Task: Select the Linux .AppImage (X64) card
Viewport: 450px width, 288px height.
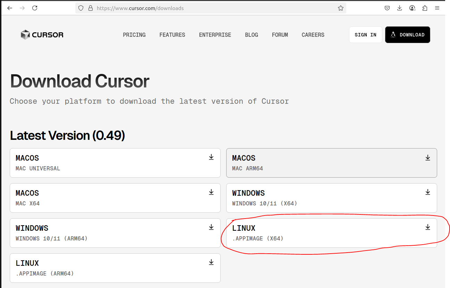Action: point(332,233)
